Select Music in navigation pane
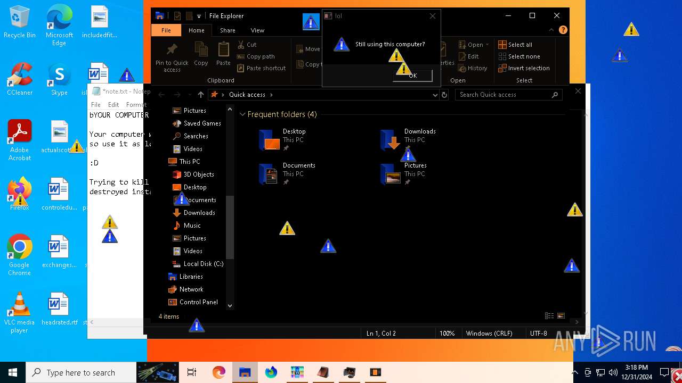This screenshot has width=682, height=383. pos(187,226)
